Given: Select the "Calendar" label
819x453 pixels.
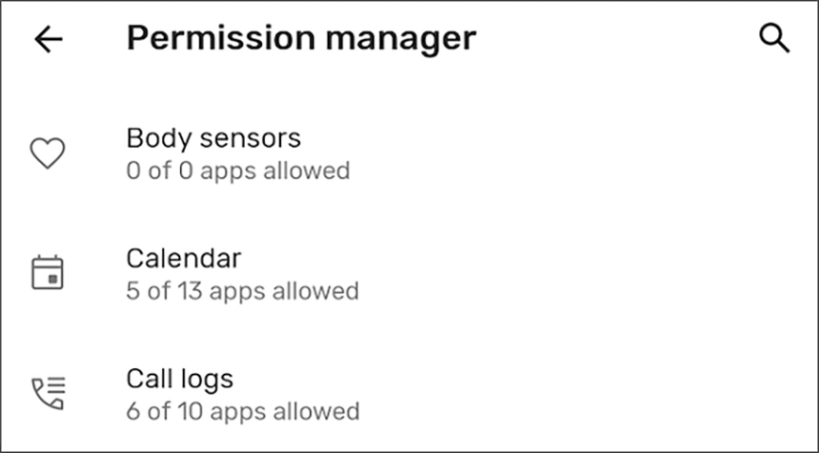Looking at the screenshot, I should click(x=184, y=258).
